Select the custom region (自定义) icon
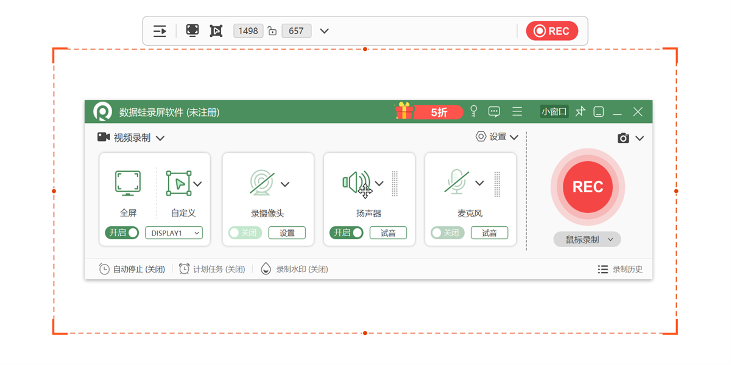 click(x=178, y=183)
